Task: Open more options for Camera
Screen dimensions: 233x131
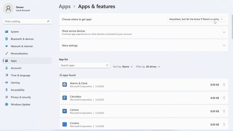Action: [x=224, y=111]
